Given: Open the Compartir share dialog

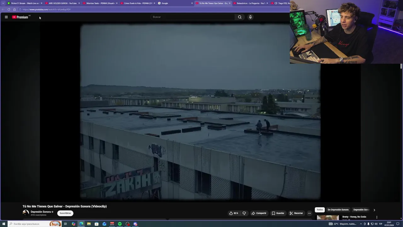Looking at the screenshot, I should click(259, 213).
